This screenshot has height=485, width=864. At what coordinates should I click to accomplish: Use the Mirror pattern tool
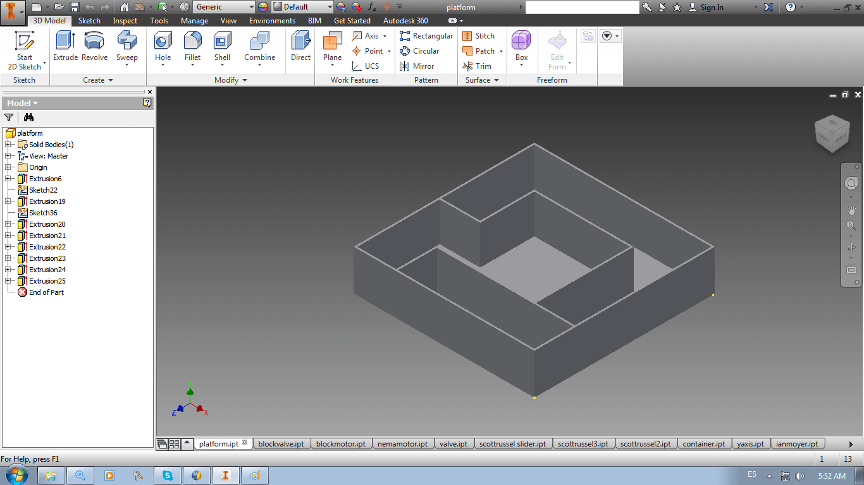[x=416, y=66]
